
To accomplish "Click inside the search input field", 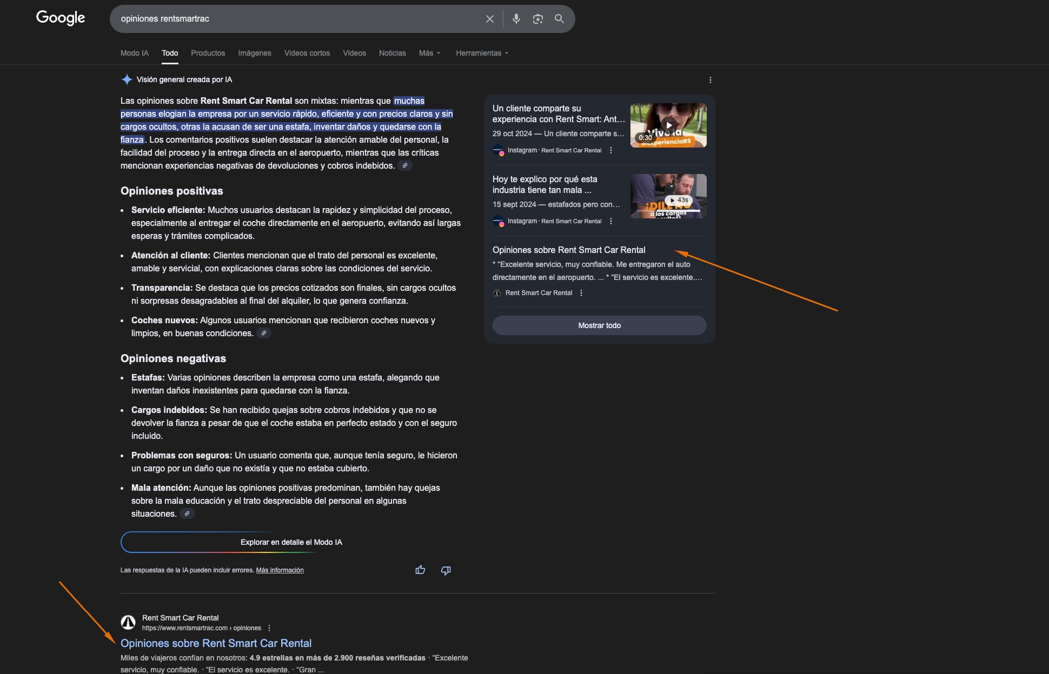I will tap(297, 19).
